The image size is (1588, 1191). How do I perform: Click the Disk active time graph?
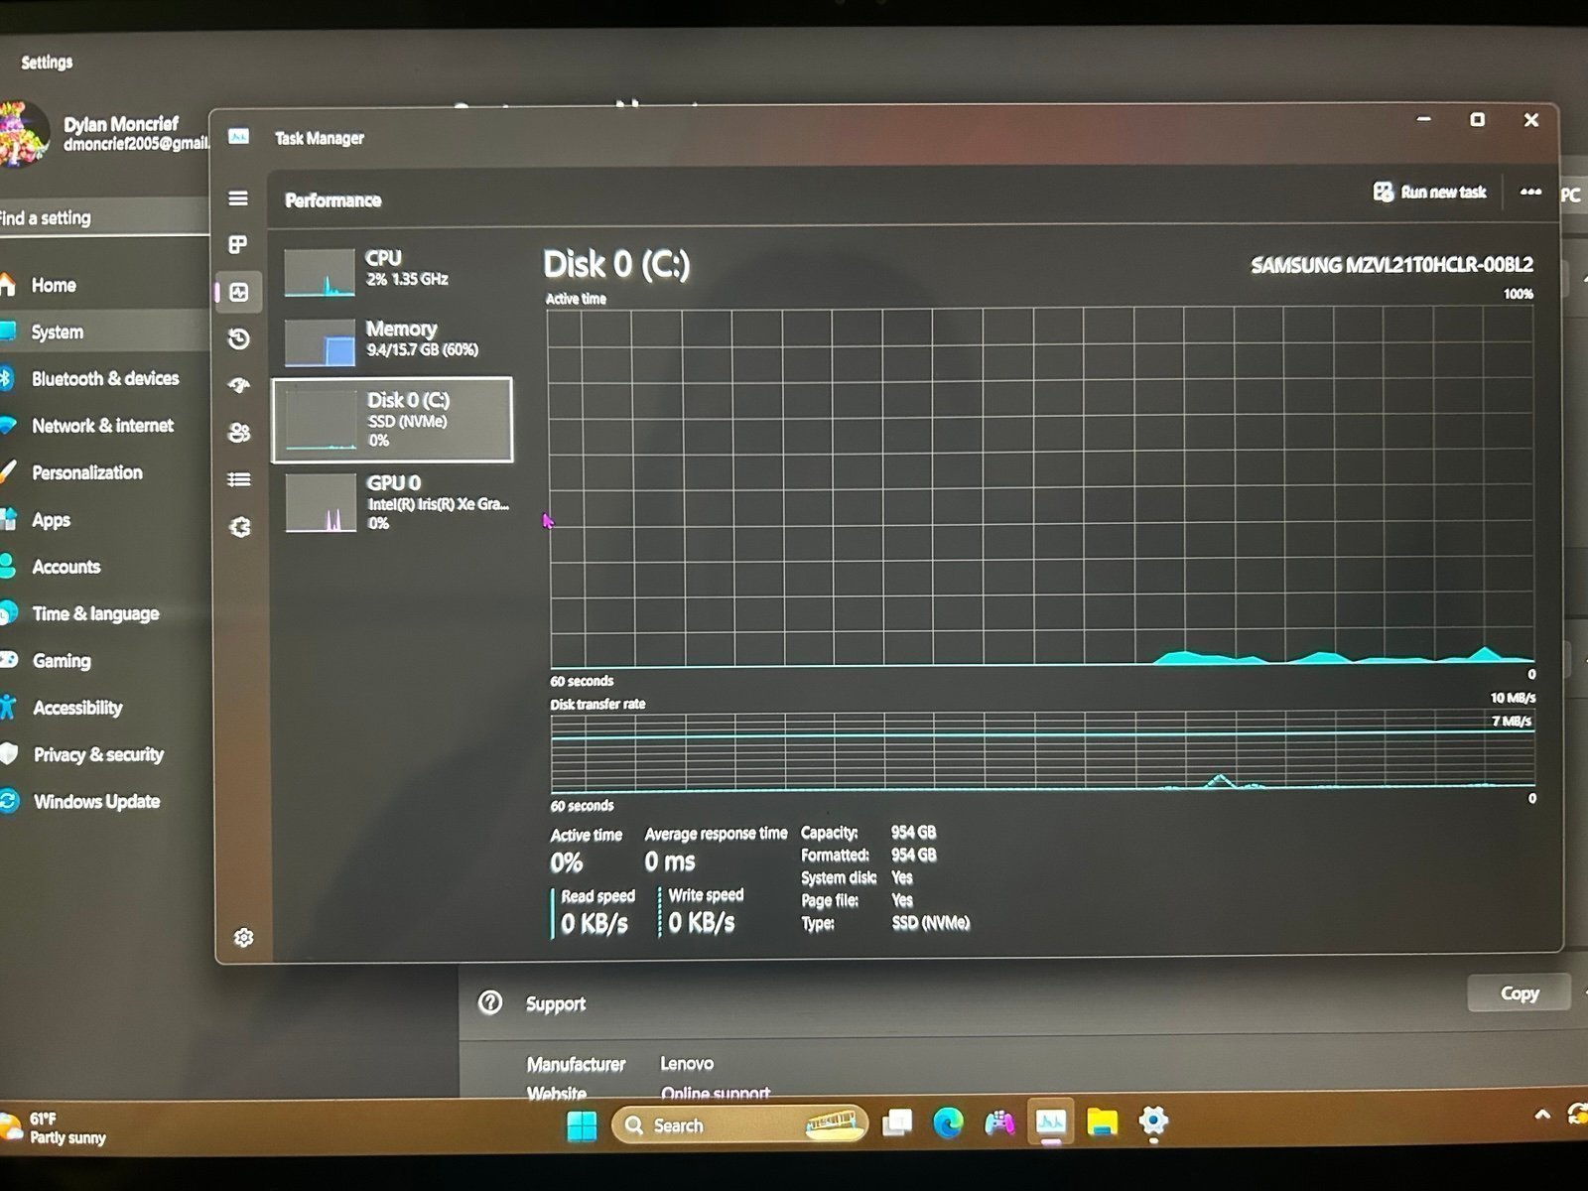(1041, 487)
